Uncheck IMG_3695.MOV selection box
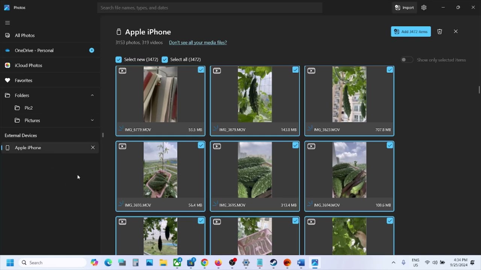Image resolution: width=481 pixels, height=270 pixels. 295,145
